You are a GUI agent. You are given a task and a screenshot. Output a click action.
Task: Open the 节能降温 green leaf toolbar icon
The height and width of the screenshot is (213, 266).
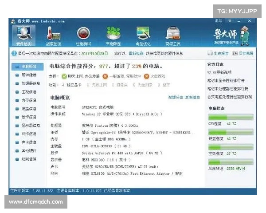click(x=113, y=36)
